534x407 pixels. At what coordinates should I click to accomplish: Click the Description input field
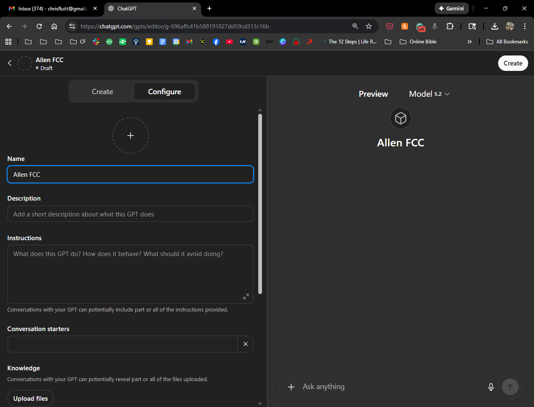130,214
